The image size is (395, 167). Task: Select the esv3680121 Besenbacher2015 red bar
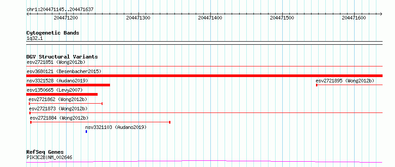204,76
